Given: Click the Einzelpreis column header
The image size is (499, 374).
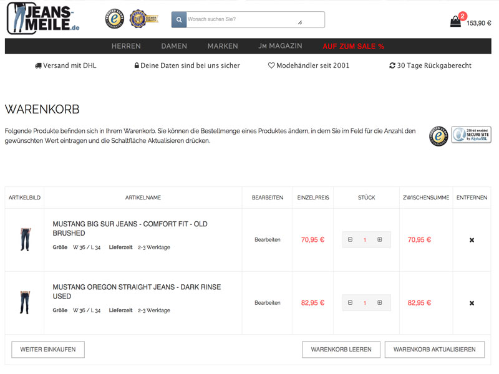Looking at the screenshot, I should click(313, 198).
